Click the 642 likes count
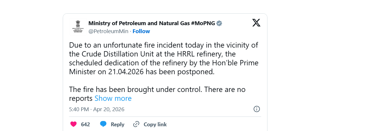Viewport: 368px width, 131px height. tap(85, 124)
